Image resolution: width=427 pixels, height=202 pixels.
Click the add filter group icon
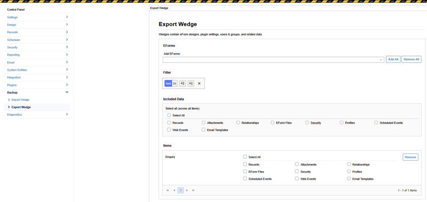coord(191,84)
